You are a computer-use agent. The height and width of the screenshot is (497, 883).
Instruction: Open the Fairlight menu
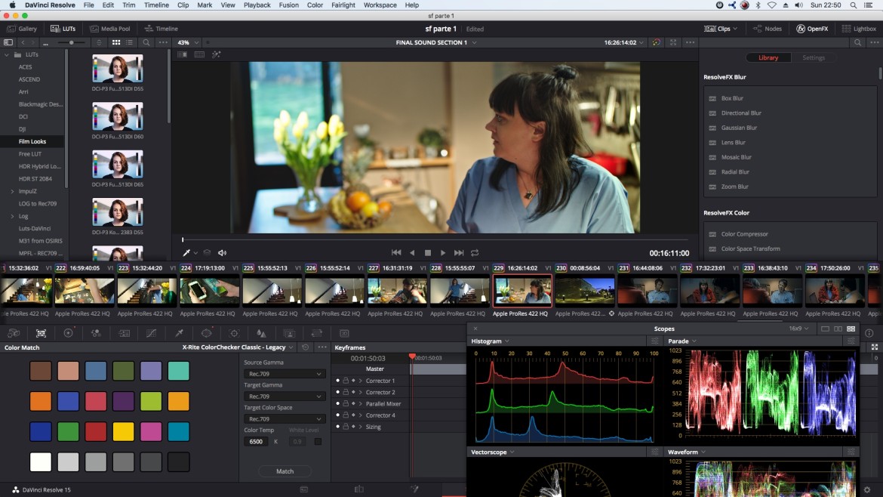point(343,5)
